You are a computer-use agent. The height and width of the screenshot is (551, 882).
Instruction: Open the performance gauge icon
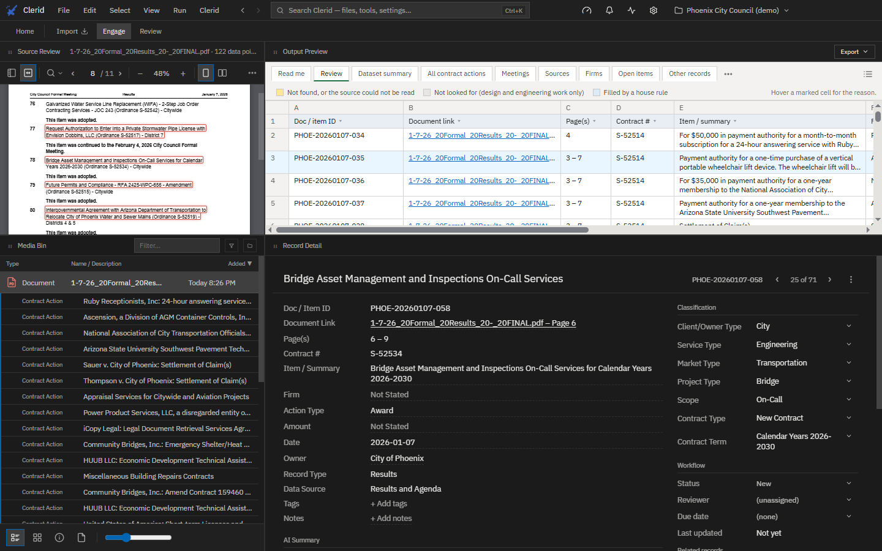click(x=587, y=10)
